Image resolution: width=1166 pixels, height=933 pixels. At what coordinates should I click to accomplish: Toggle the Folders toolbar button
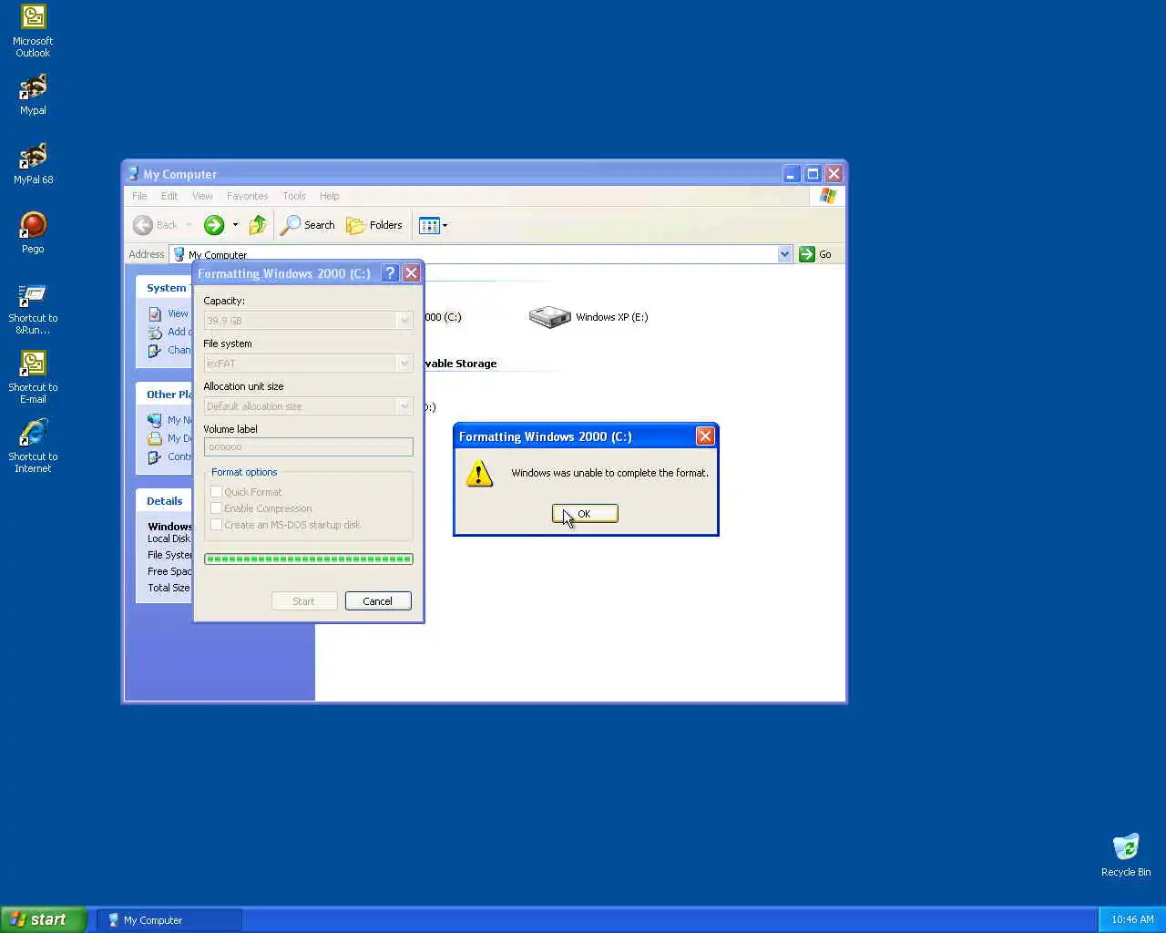[x=374, y=225]
